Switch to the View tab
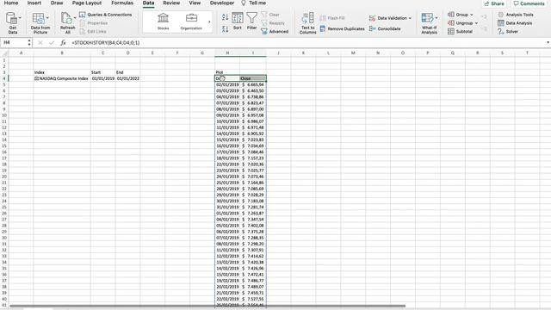 click(x=195, y=3)
